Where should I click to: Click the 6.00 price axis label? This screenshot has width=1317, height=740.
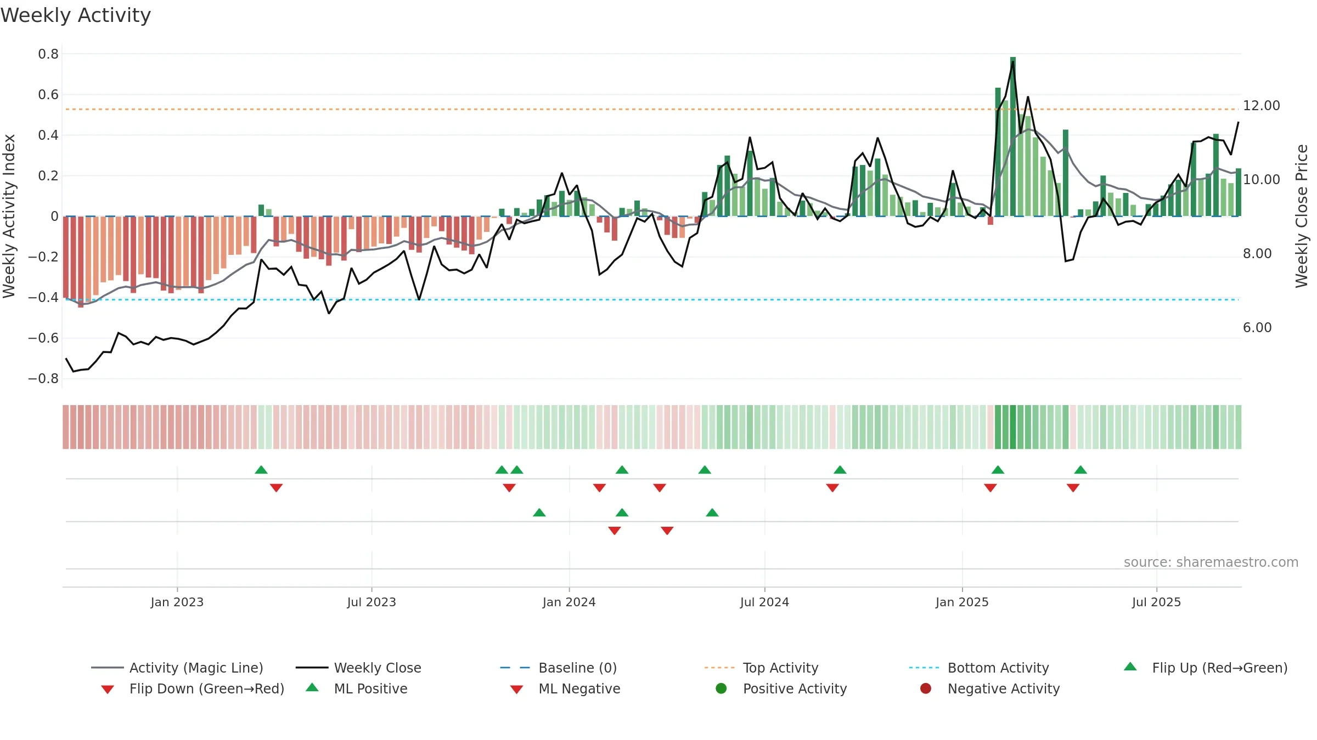tap(1257, 327)
